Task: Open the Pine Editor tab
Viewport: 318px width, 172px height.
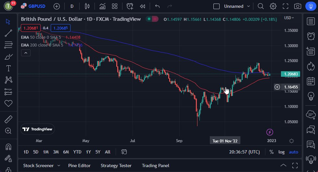Action: pos(79,165)
